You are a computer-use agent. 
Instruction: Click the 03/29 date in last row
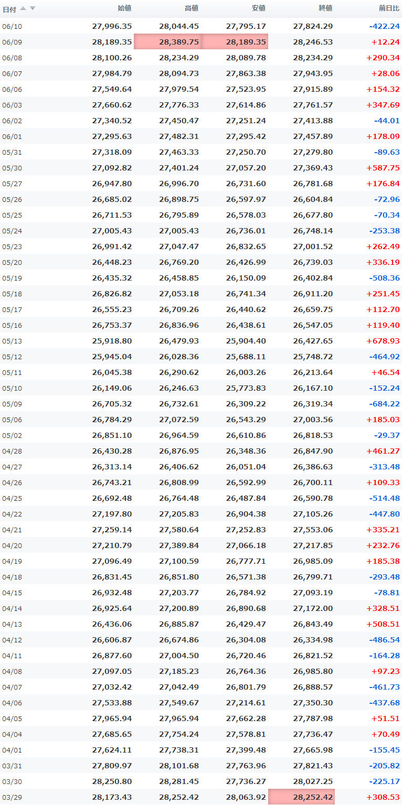pyautogui.click(x=12, y=797)
